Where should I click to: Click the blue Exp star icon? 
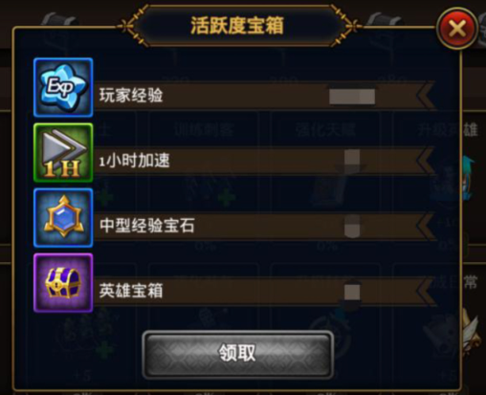63,88
